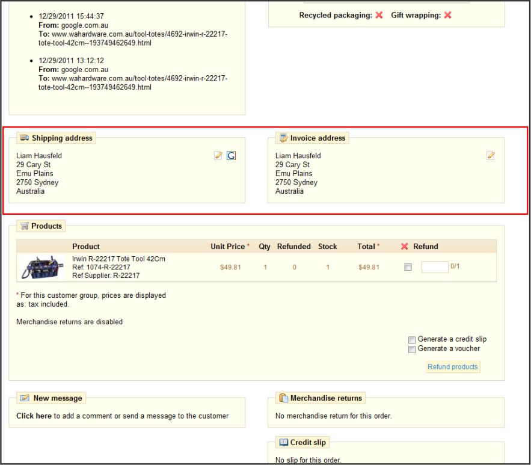Click the Refund products button

[453, 366]
